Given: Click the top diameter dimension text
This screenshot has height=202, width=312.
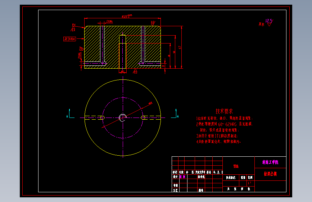Looking at the screenshot, I should coord(127,16).
